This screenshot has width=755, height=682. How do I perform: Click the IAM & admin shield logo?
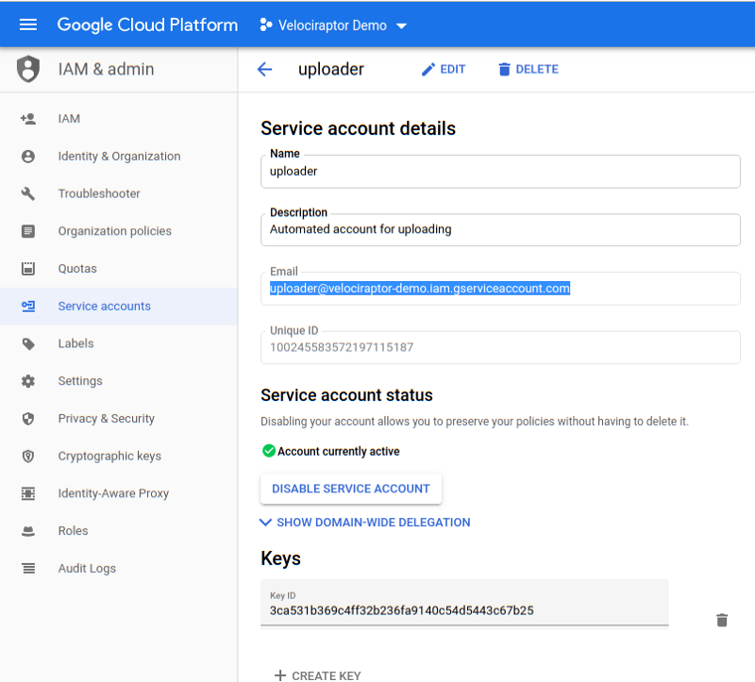[29, 69]
